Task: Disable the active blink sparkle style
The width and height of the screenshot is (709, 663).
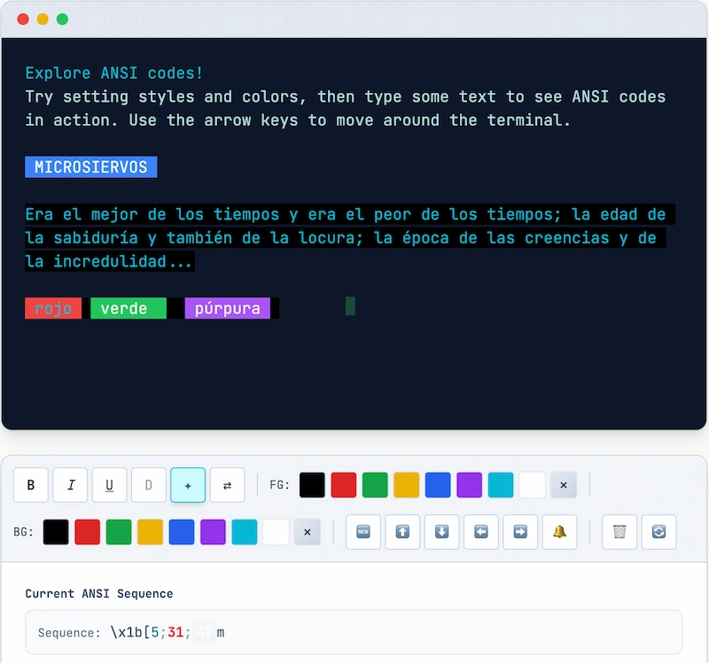Action: tap(188, 485)
